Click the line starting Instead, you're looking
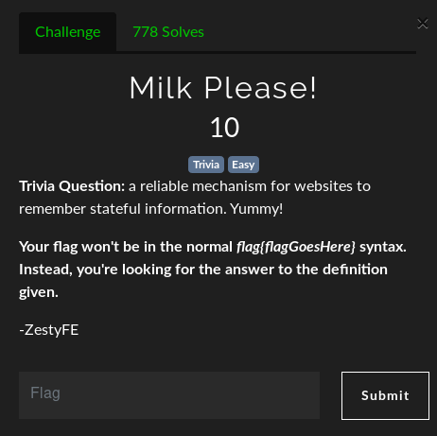 203,270
